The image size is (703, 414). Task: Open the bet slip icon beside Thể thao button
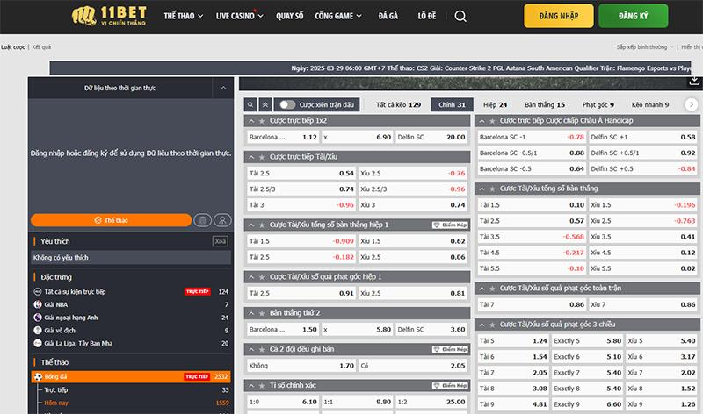coord(203,220)
